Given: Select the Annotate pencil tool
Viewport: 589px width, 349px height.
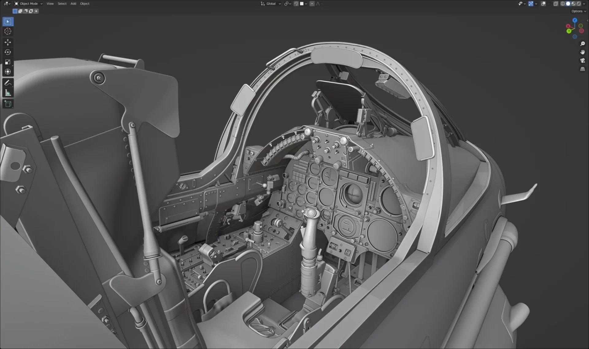Looking at the screenshot, I should pyautogui.click(x=8, y=83).
